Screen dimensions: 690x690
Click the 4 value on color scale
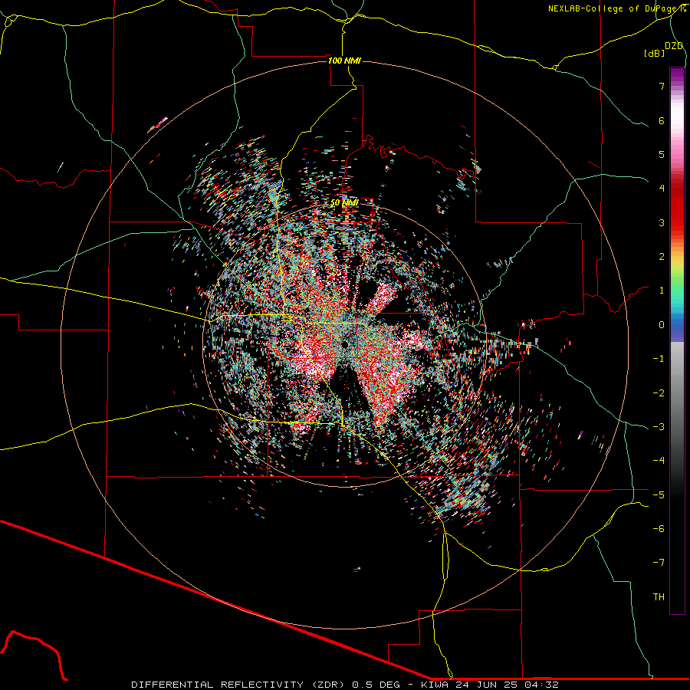(662, 189)
